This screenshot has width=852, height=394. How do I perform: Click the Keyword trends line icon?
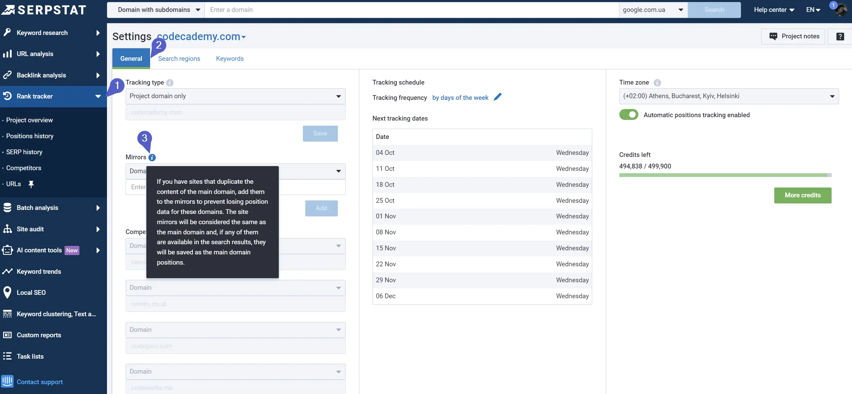[7, 271]
